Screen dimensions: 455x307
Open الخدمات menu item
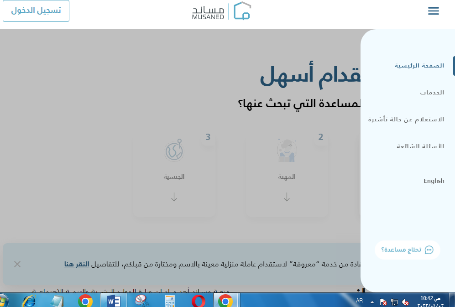(x=432, y=93)
